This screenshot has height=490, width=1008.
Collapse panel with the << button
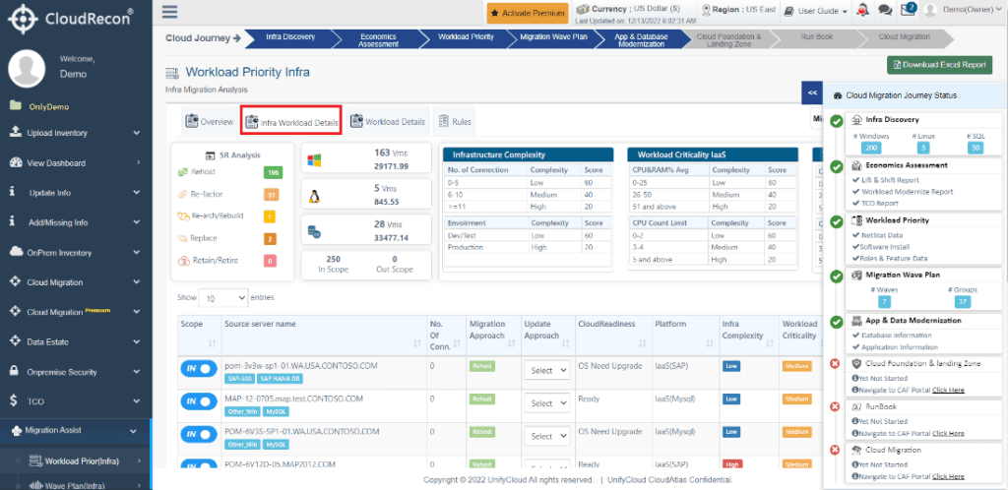(812, 92)
